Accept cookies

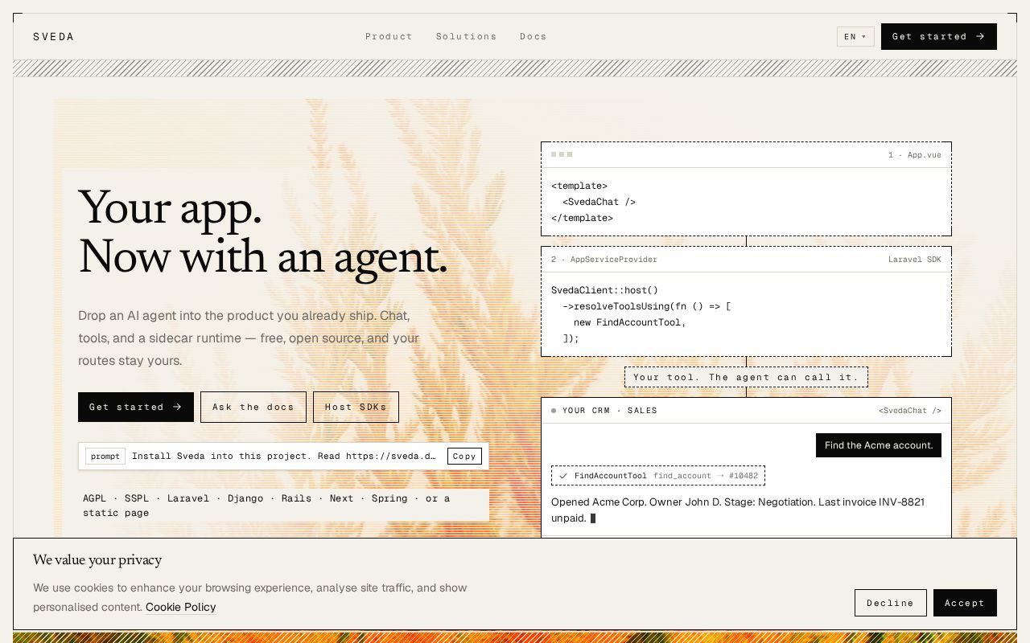[x=965, y=603]
